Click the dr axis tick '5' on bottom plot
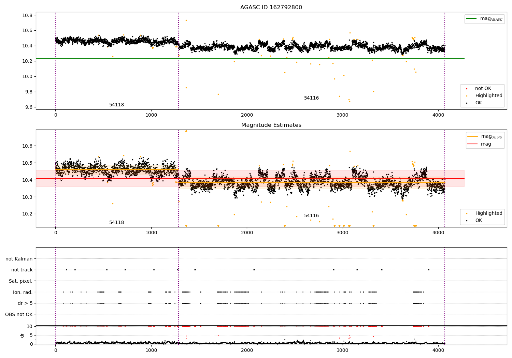This screenshot has height=358, width=512. click(31, 335)
